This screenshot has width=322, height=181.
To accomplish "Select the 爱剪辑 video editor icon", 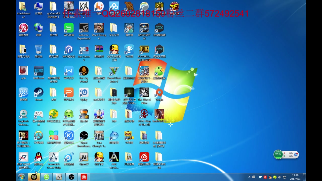I will 23,94.
